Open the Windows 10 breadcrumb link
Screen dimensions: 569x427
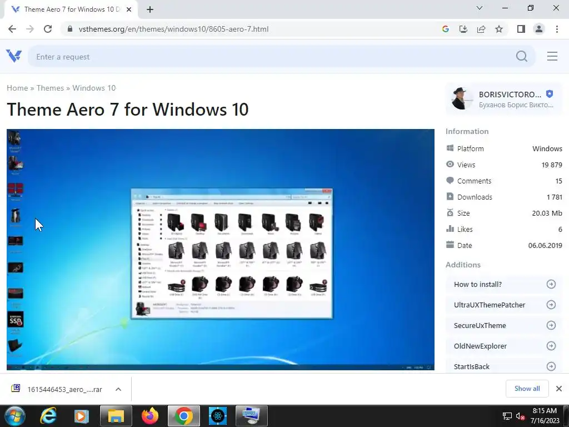94,88
